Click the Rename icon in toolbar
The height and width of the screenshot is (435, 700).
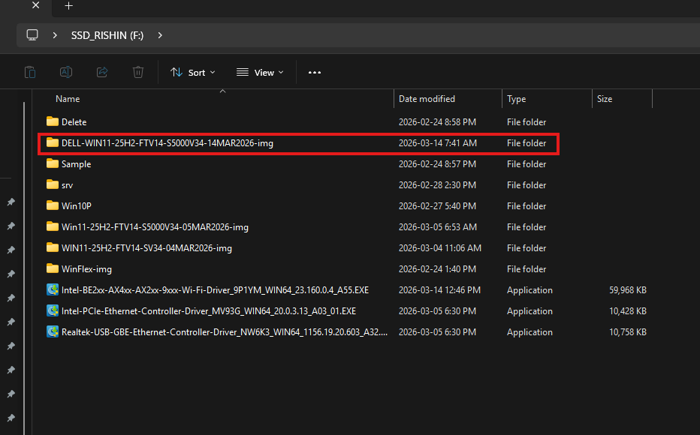[x=66, y=72]
